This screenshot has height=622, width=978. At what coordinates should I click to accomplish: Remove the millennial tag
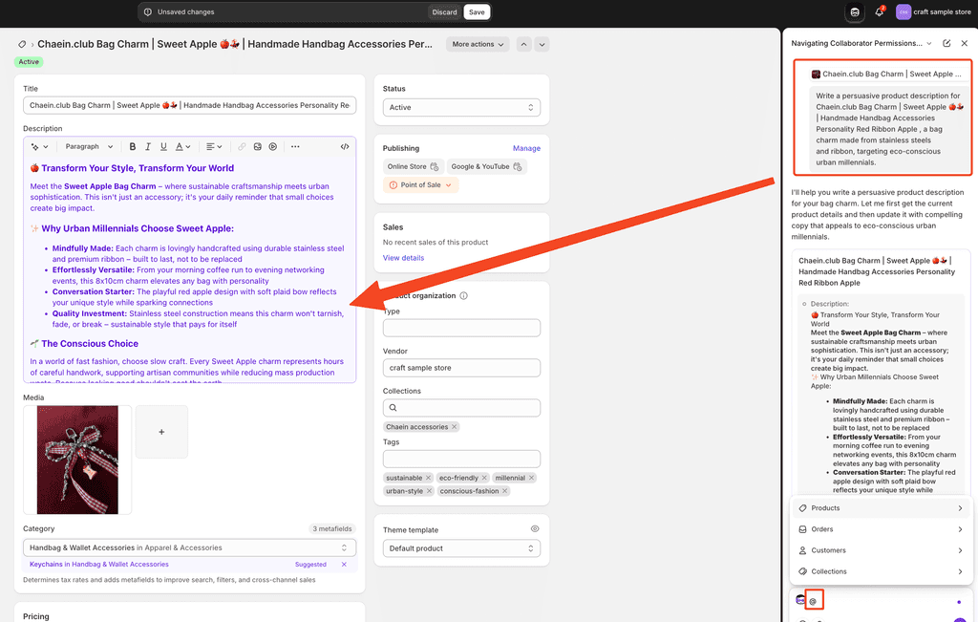click(x=531, y=478)
